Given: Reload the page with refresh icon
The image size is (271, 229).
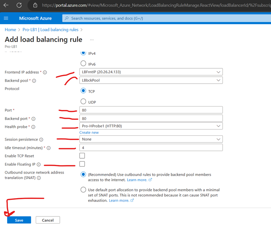Looking at the screenshot, I should point(19,5).
